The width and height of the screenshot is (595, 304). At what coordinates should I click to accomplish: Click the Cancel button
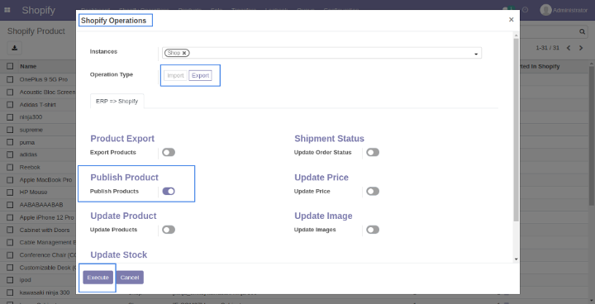[x=130, y=278]
